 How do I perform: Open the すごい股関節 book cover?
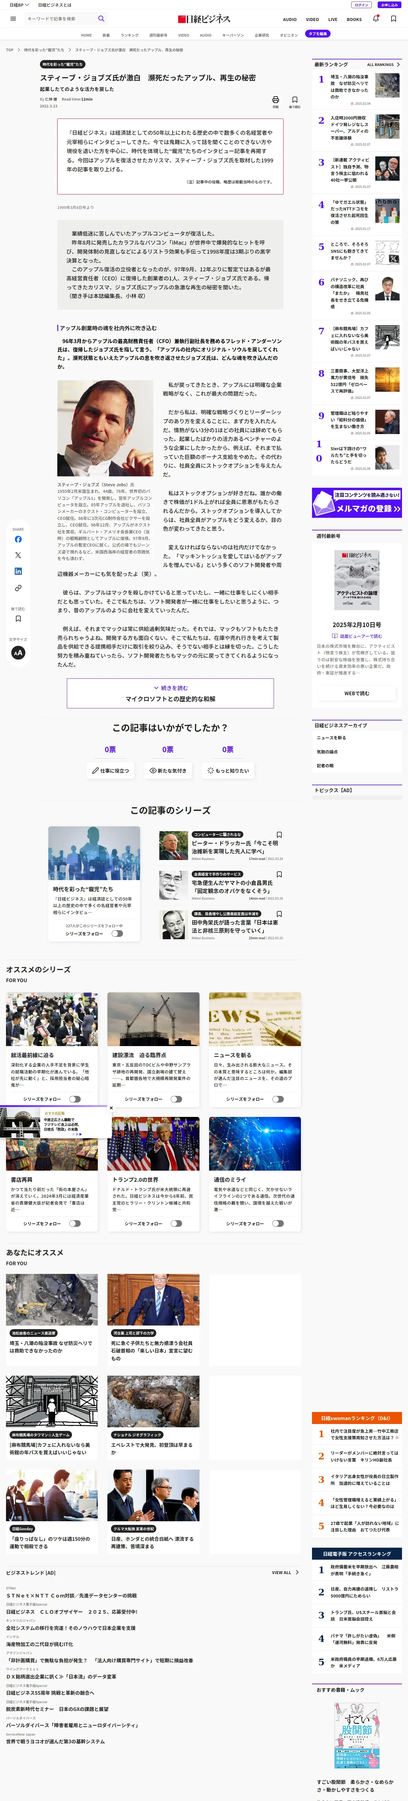(x=356, y=1735)
